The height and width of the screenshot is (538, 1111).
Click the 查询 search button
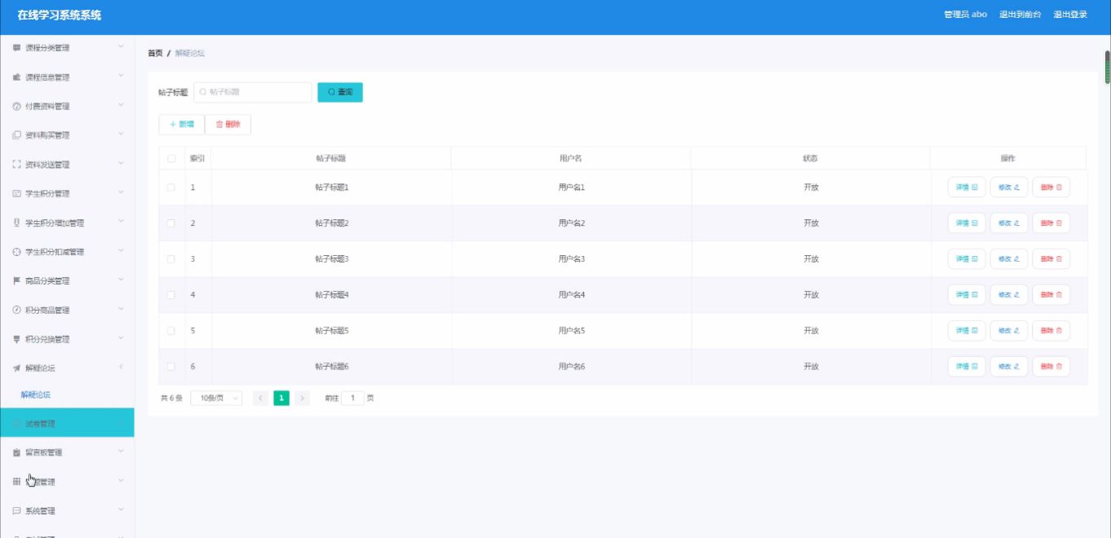click(x=340, y=92)
